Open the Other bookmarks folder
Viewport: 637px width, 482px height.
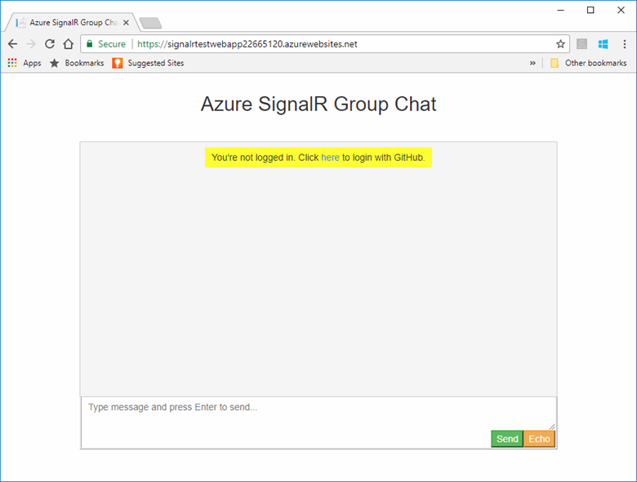coord(588,63)
